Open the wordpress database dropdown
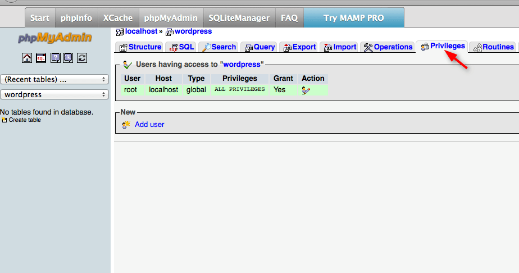519x273 pixels. (54, 94)
